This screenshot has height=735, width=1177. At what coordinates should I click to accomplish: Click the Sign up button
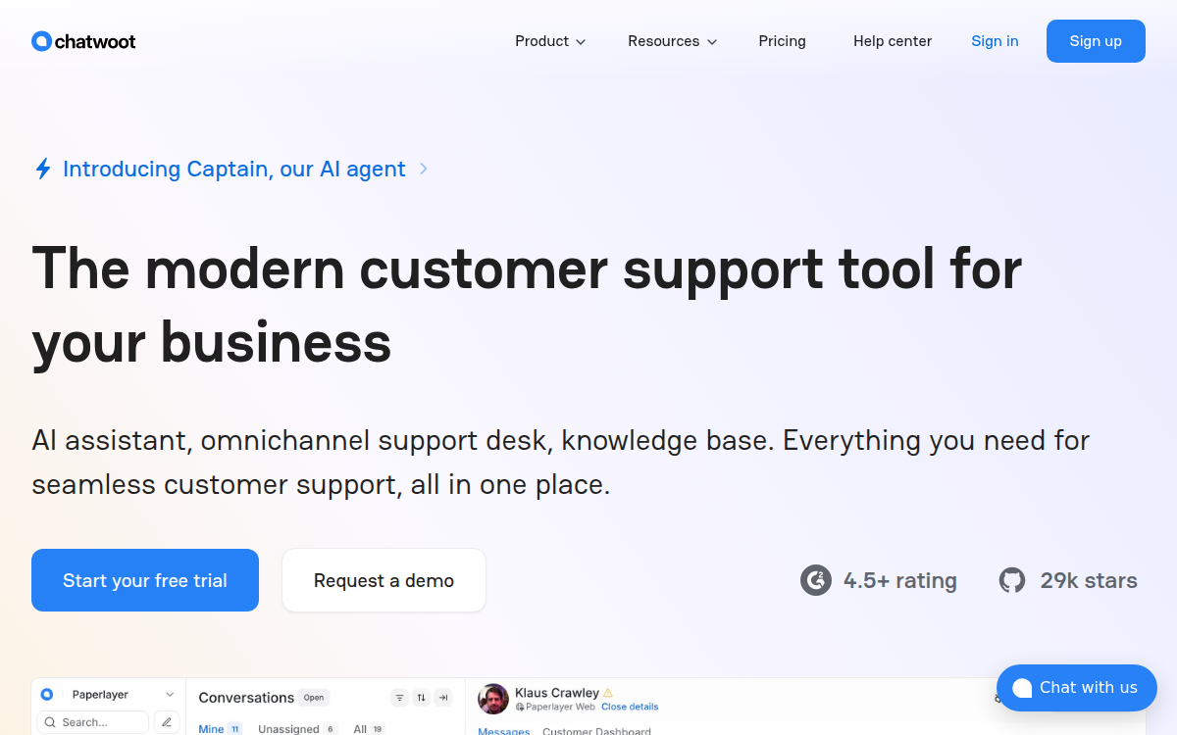tap(1096, 41)
